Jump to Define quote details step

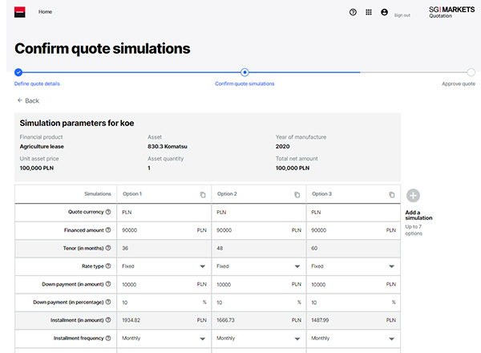37,83
